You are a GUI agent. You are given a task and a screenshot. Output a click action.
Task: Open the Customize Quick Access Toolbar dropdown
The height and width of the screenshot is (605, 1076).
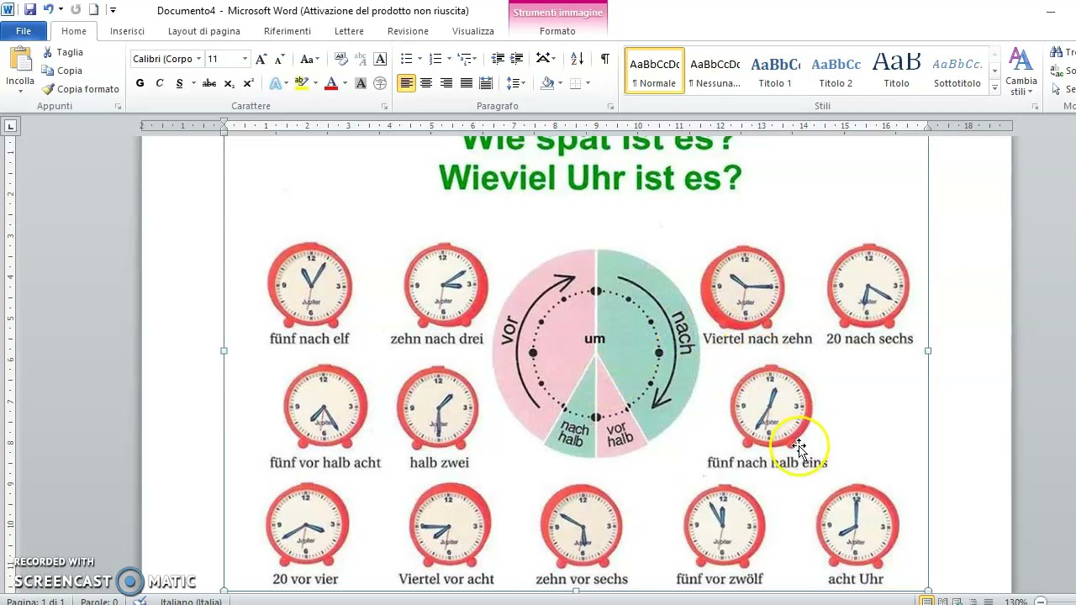113,10
